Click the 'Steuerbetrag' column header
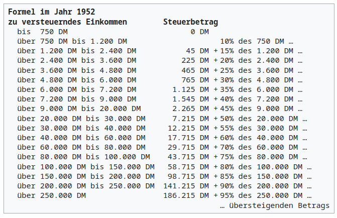Image resolution: width=337 pixels, height=218 pixels. click(x=191, y=22)
